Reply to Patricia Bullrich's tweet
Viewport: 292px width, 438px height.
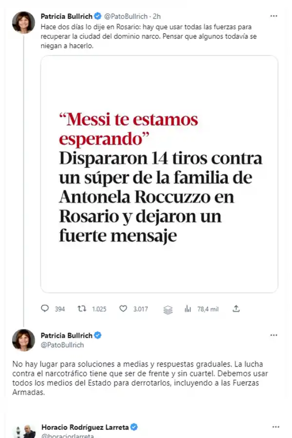coord(45,309)
